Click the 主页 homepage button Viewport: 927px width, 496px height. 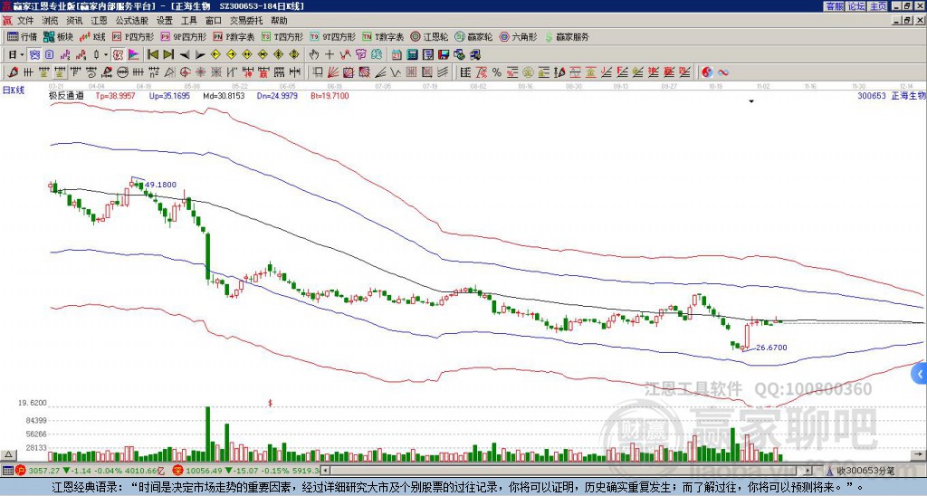pos(878,6)
